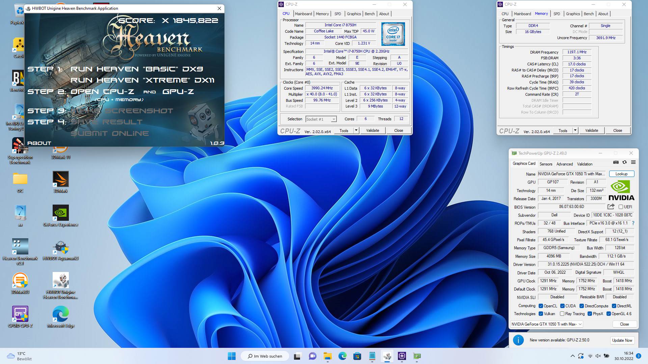The image size is (648, 364).
Task: Click the GPU-Z refresh icon
Action: click(624, 162)
